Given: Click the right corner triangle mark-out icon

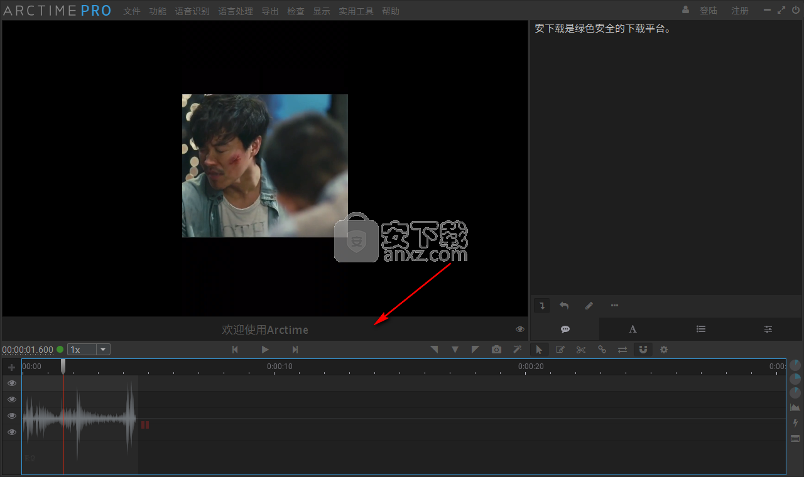Looking at the screenshot, I should [x=475, y=350].
